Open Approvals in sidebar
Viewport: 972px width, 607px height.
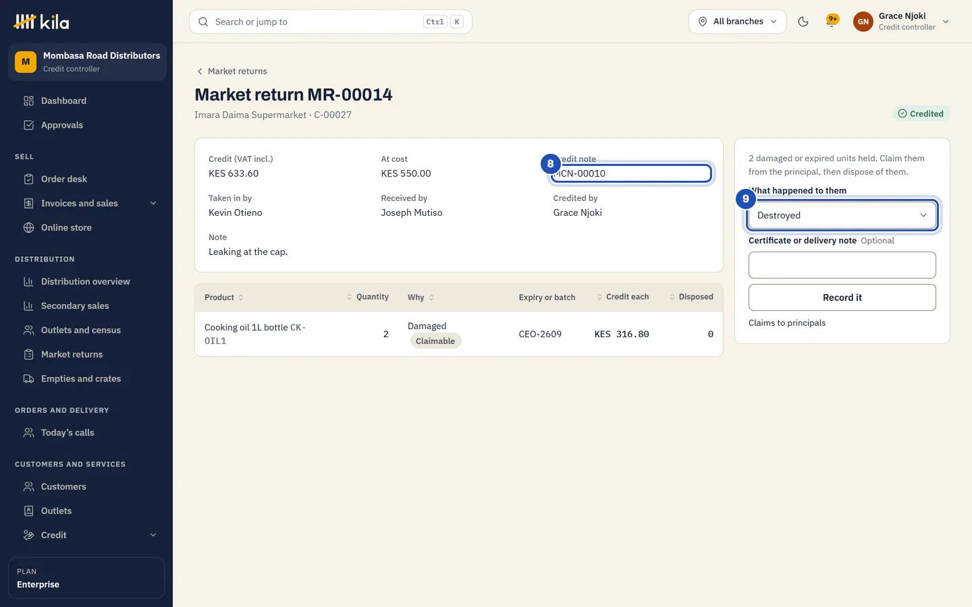87,125
